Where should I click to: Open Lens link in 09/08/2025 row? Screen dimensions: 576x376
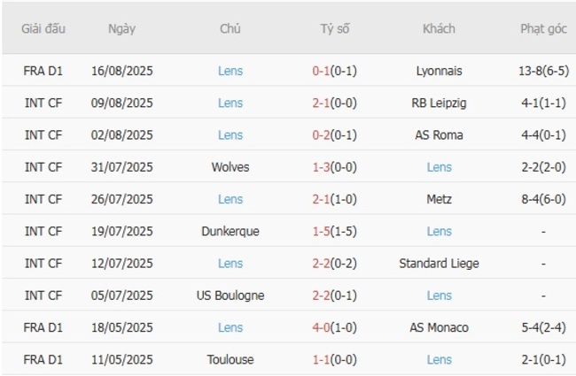pyautogui.click(x=230, y=103)
